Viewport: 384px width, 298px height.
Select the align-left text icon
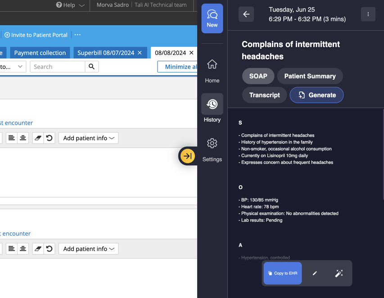11,138
